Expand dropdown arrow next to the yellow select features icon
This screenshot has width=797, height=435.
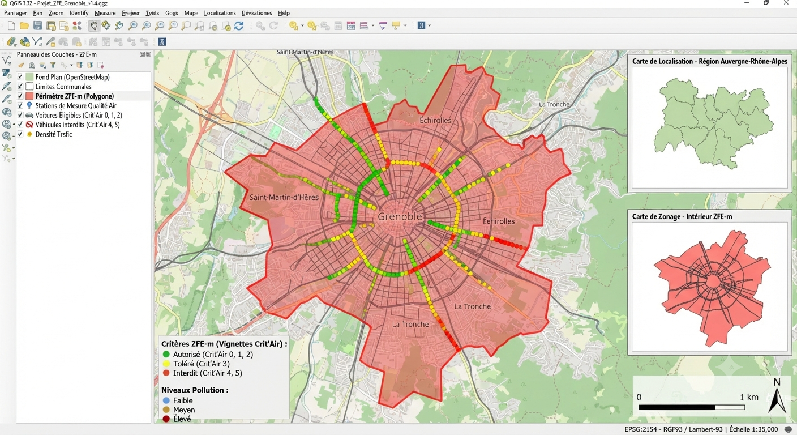click(x=302, y=25)
